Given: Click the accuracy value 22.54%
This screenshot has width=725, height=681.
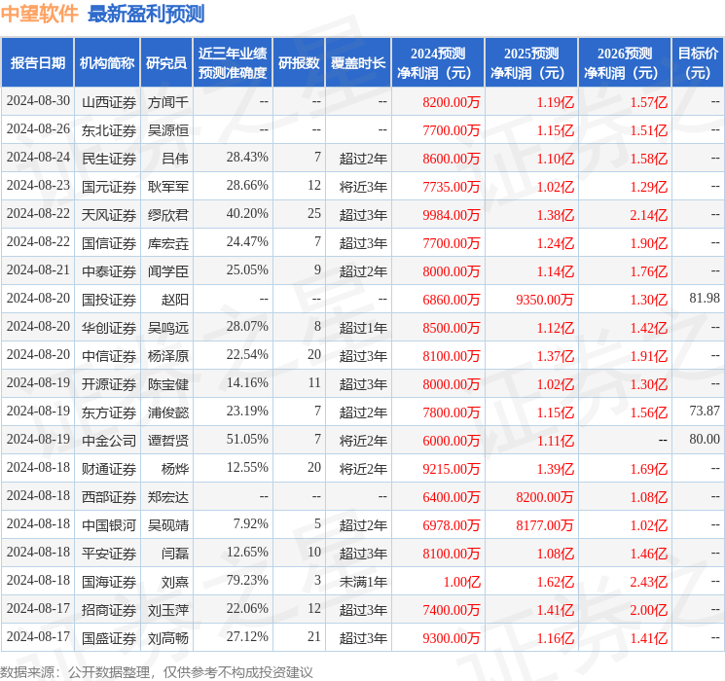Looking at the screenshot, I should 247,354.
